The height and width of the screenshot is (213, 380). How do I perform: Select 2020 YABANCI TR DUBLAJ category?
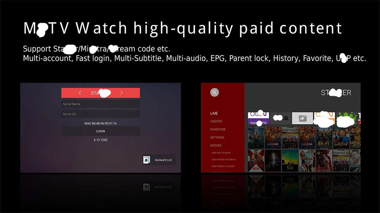[x=224, y=160]
